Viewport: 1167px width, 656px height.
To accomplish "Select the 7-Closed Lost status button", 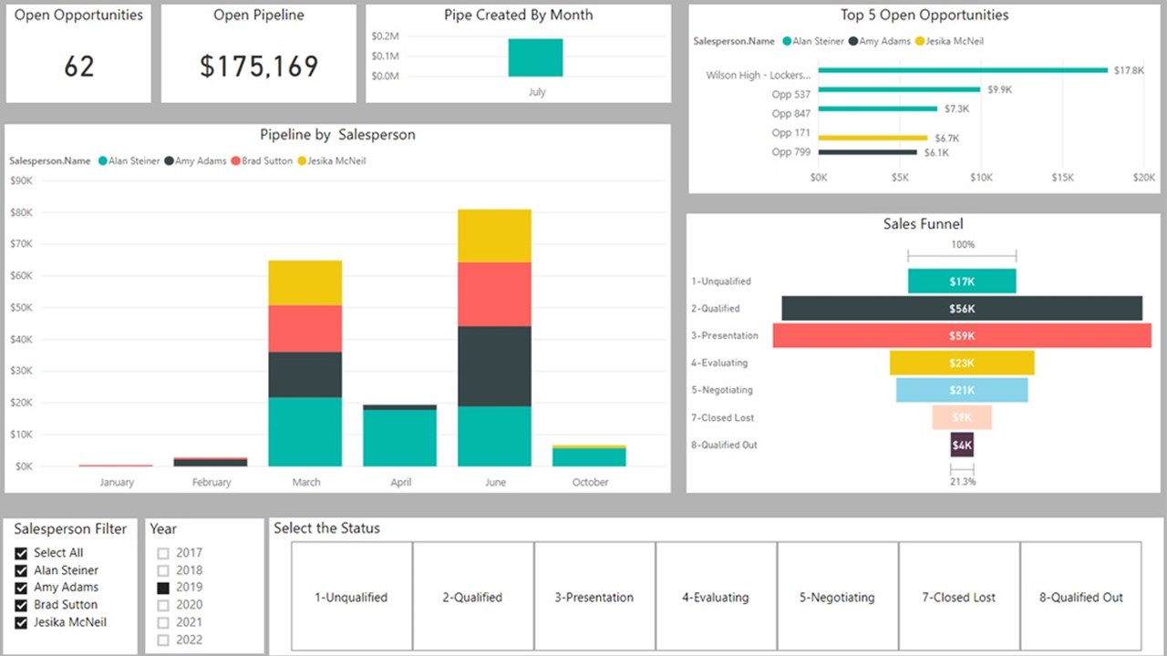I will (959, 598).
